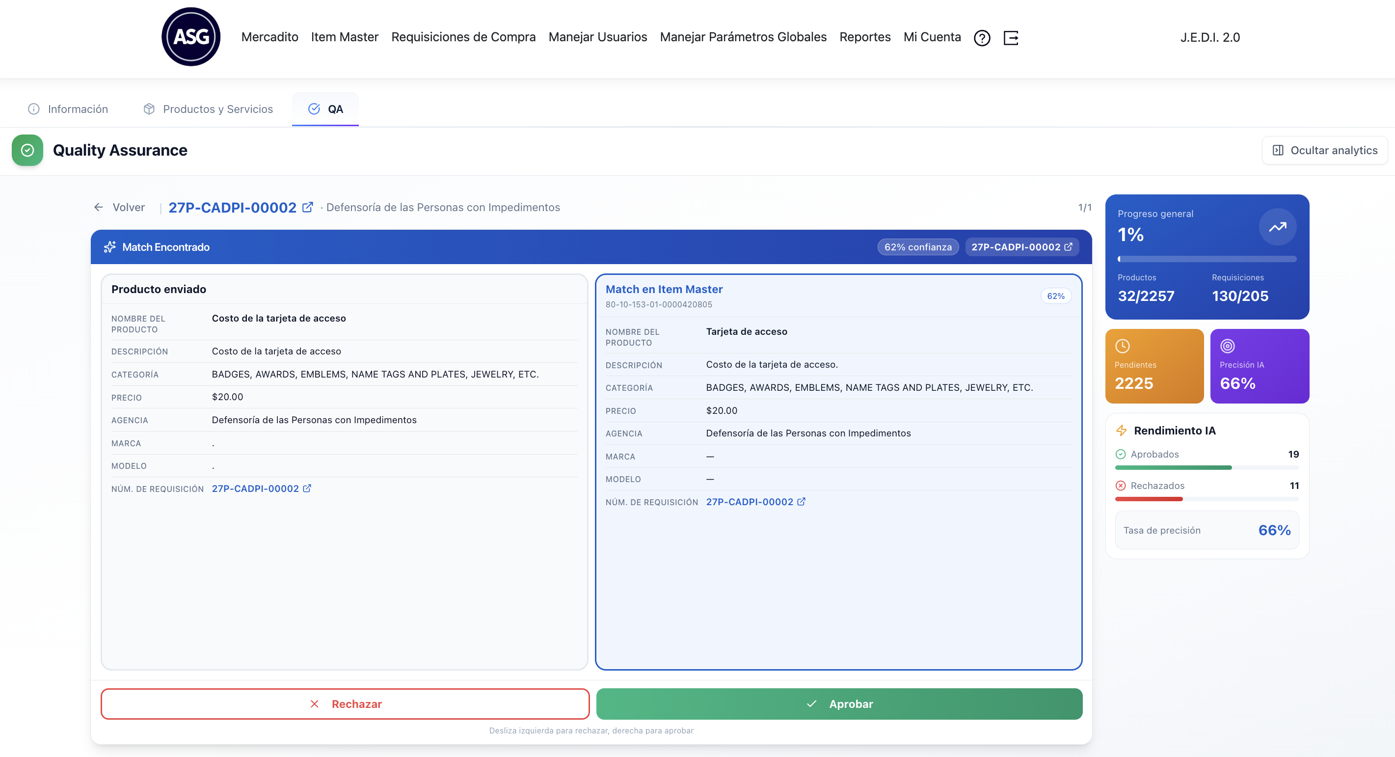
Task: Click item code 80-10-153-01-0000420805
Action: pos(659,304)
